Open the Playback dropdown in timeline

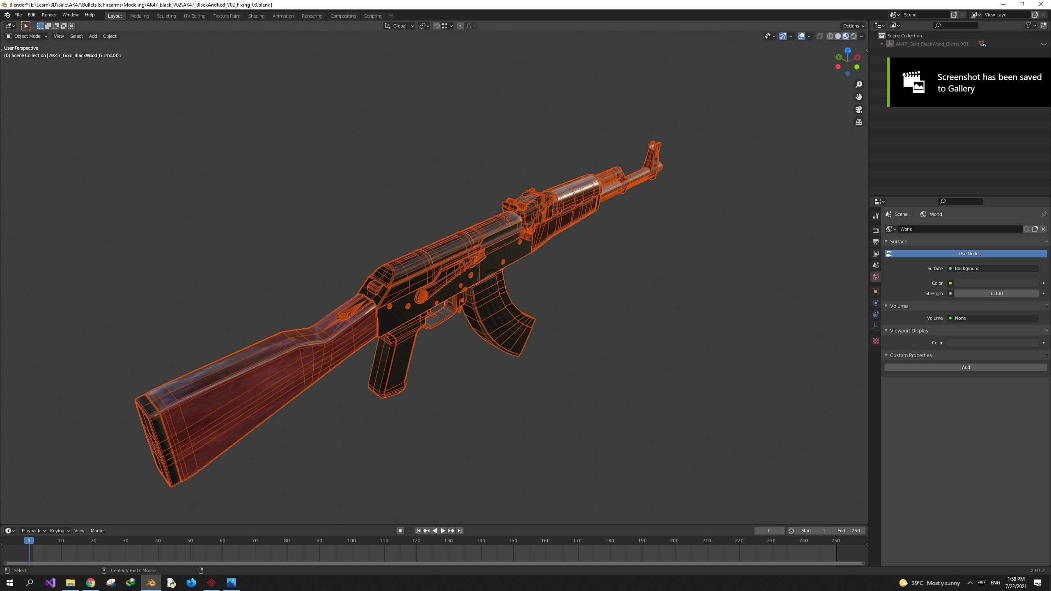33,531
